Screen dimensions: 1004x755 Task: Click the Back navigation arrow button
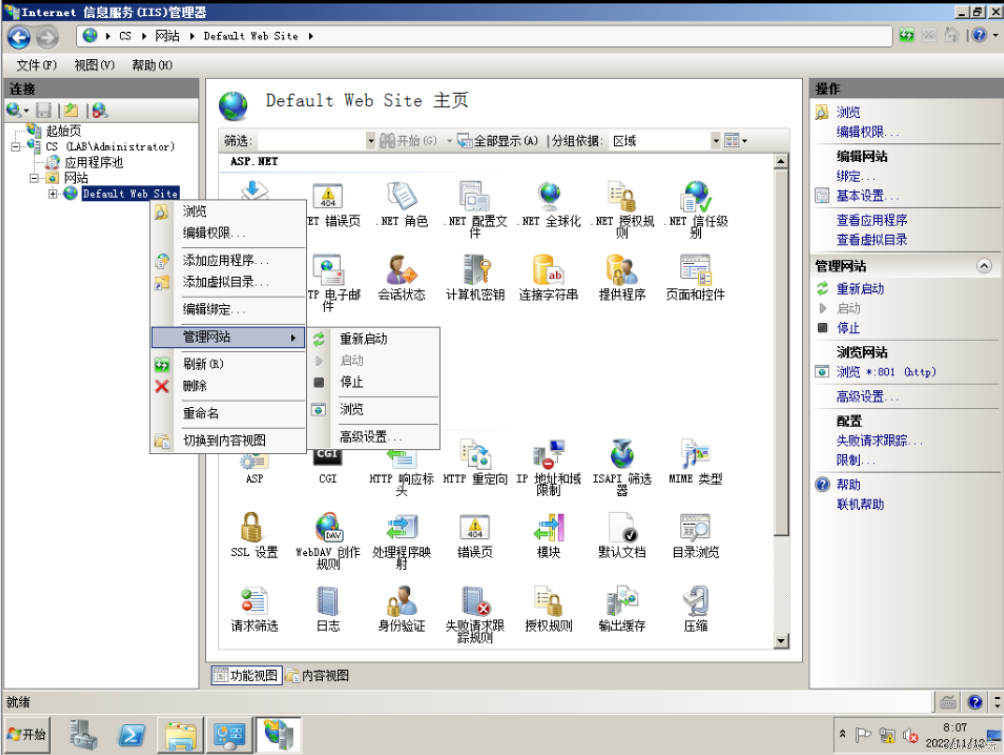(19, 36)
